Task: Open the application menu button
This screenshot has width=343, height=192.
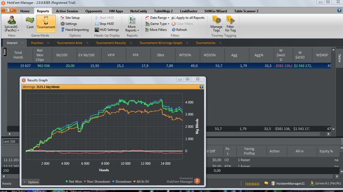Action: point(9,10)
